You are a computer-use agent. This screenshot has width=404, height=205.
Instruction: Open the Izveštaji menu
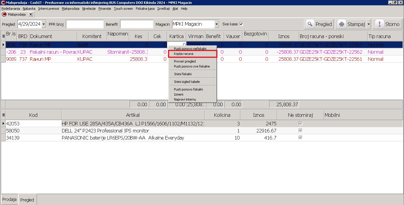tap(164, 9)
